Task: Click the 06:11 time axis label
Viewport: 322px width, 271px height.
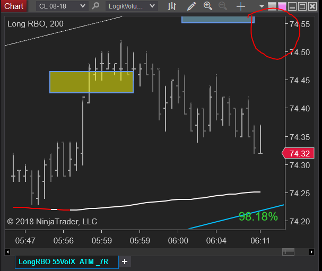Action: [x=260, y=241]
